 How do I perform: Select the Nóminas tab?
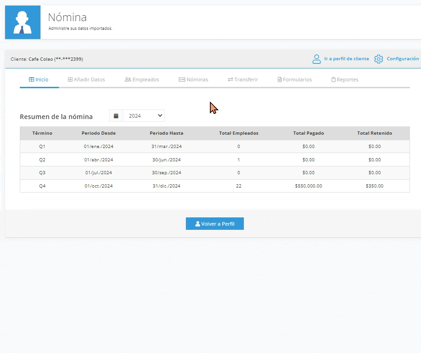point(193,80)
